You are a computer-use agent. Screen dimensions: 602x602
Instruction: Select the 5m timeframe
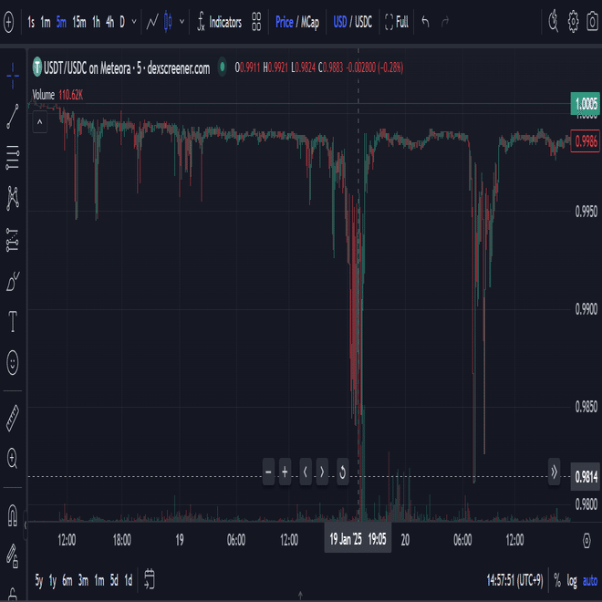pyautogui.click(x=61, y=22)
